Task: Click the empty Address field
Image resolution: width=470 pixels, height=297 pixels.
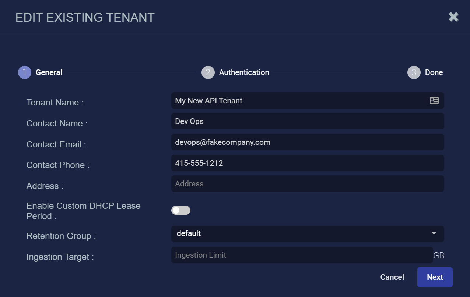Action: click(307, 184)
